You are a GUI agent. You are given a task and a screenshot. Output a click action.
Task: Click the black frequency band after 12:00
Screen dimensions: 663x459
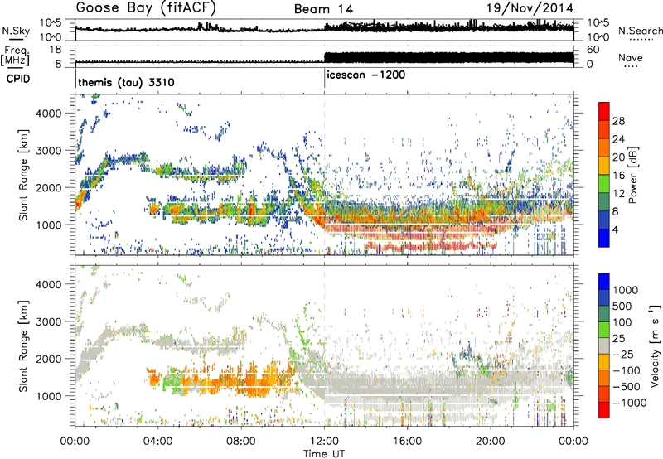point(449,58)
